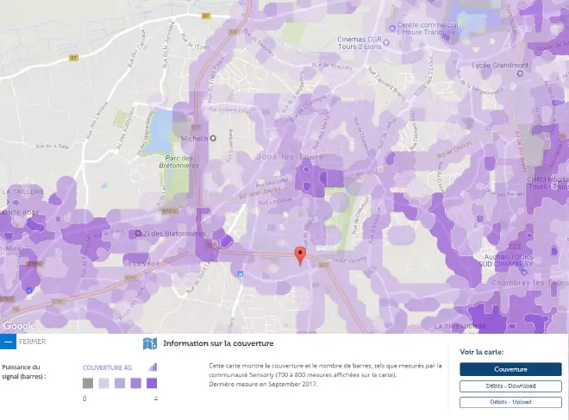Click the FERMER label to close panel
This screenshot has height=420, width=569.
click(32, 342)
